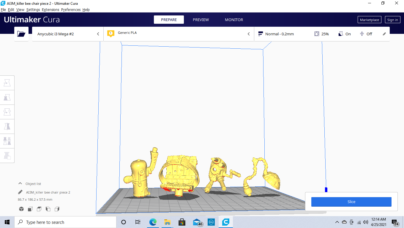Select the Support Blocker tool
This screenshot has height=228, width=404.
coord(7,155)
